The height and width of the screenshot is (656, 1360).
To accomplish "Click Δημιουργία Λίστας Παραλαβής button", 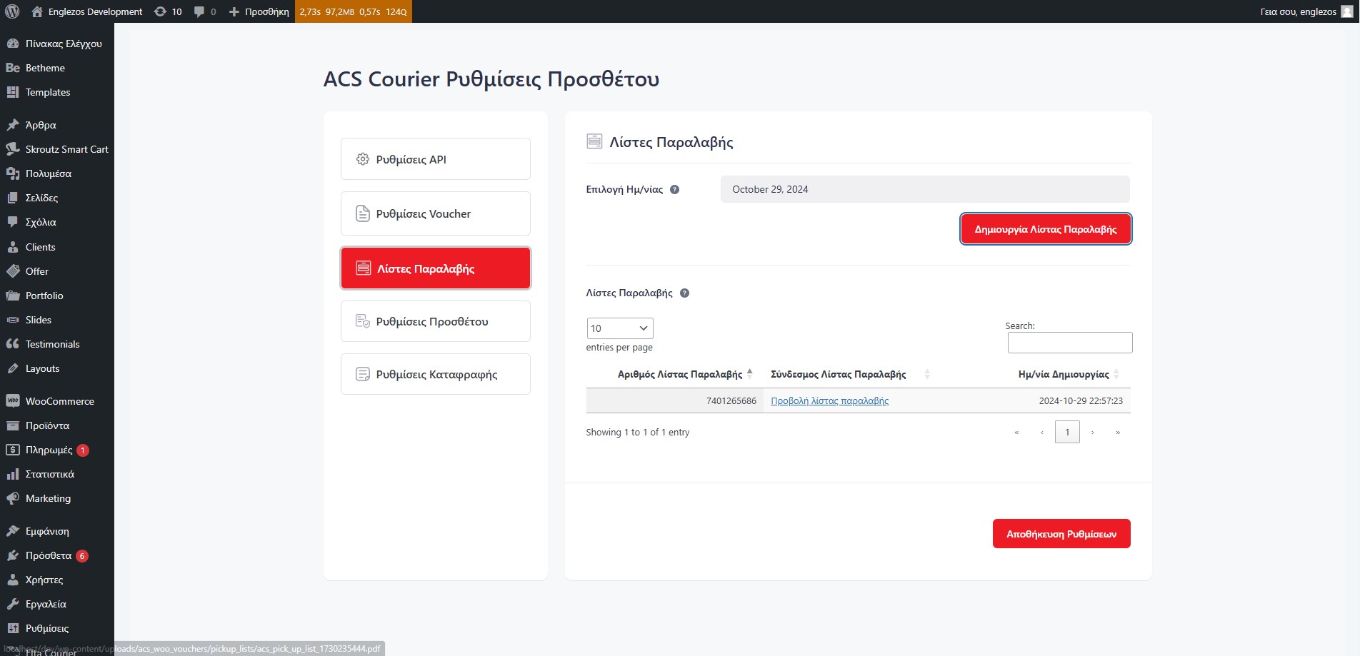I will pyautogui.click(x=1046, y=229).
